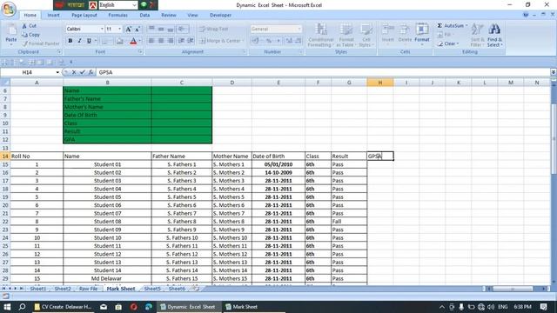Open Conditional Formatting

[x=321, y=35]
